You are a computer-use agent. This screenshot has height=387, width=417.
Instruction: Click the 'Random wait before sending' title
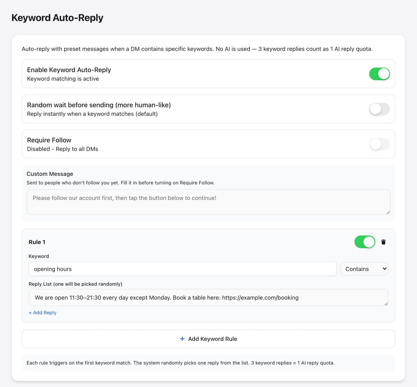click(99, 105)
